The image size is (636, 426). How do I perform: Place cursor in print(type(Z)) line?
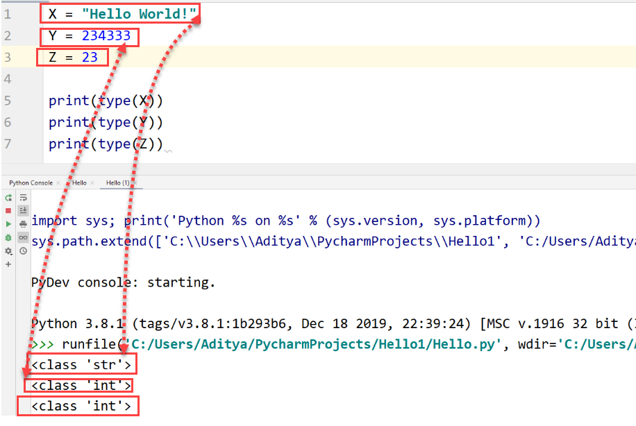tap(106, 144)
